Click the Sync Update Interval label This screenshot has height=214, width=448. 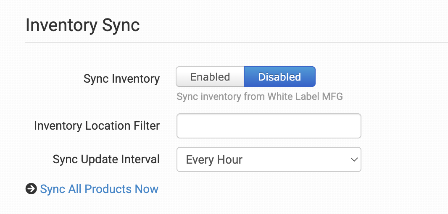click(x=106, y=159)
